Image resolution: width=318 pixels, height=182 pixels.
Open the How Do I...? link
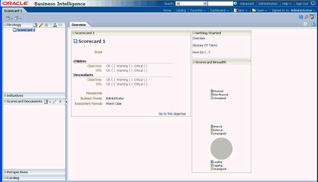(201, 52)
